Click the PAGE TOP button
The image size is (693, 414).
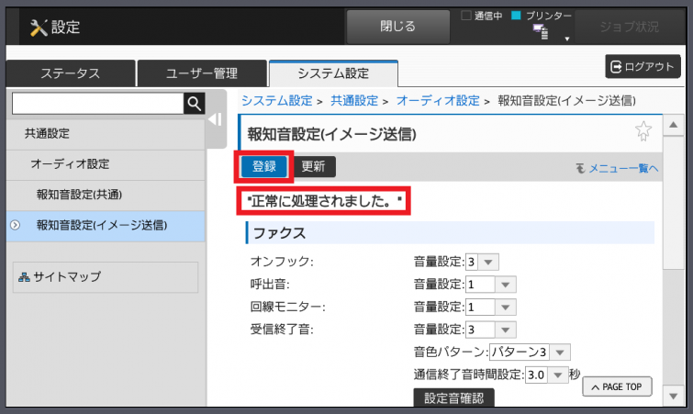[617, 386]
